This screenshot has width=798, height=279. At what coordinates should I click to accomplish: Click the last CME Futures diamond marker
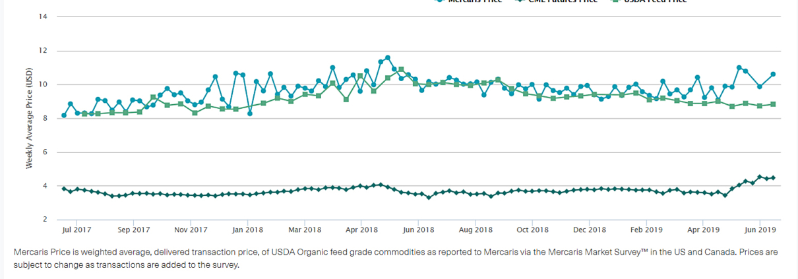[x=773, y=177]
